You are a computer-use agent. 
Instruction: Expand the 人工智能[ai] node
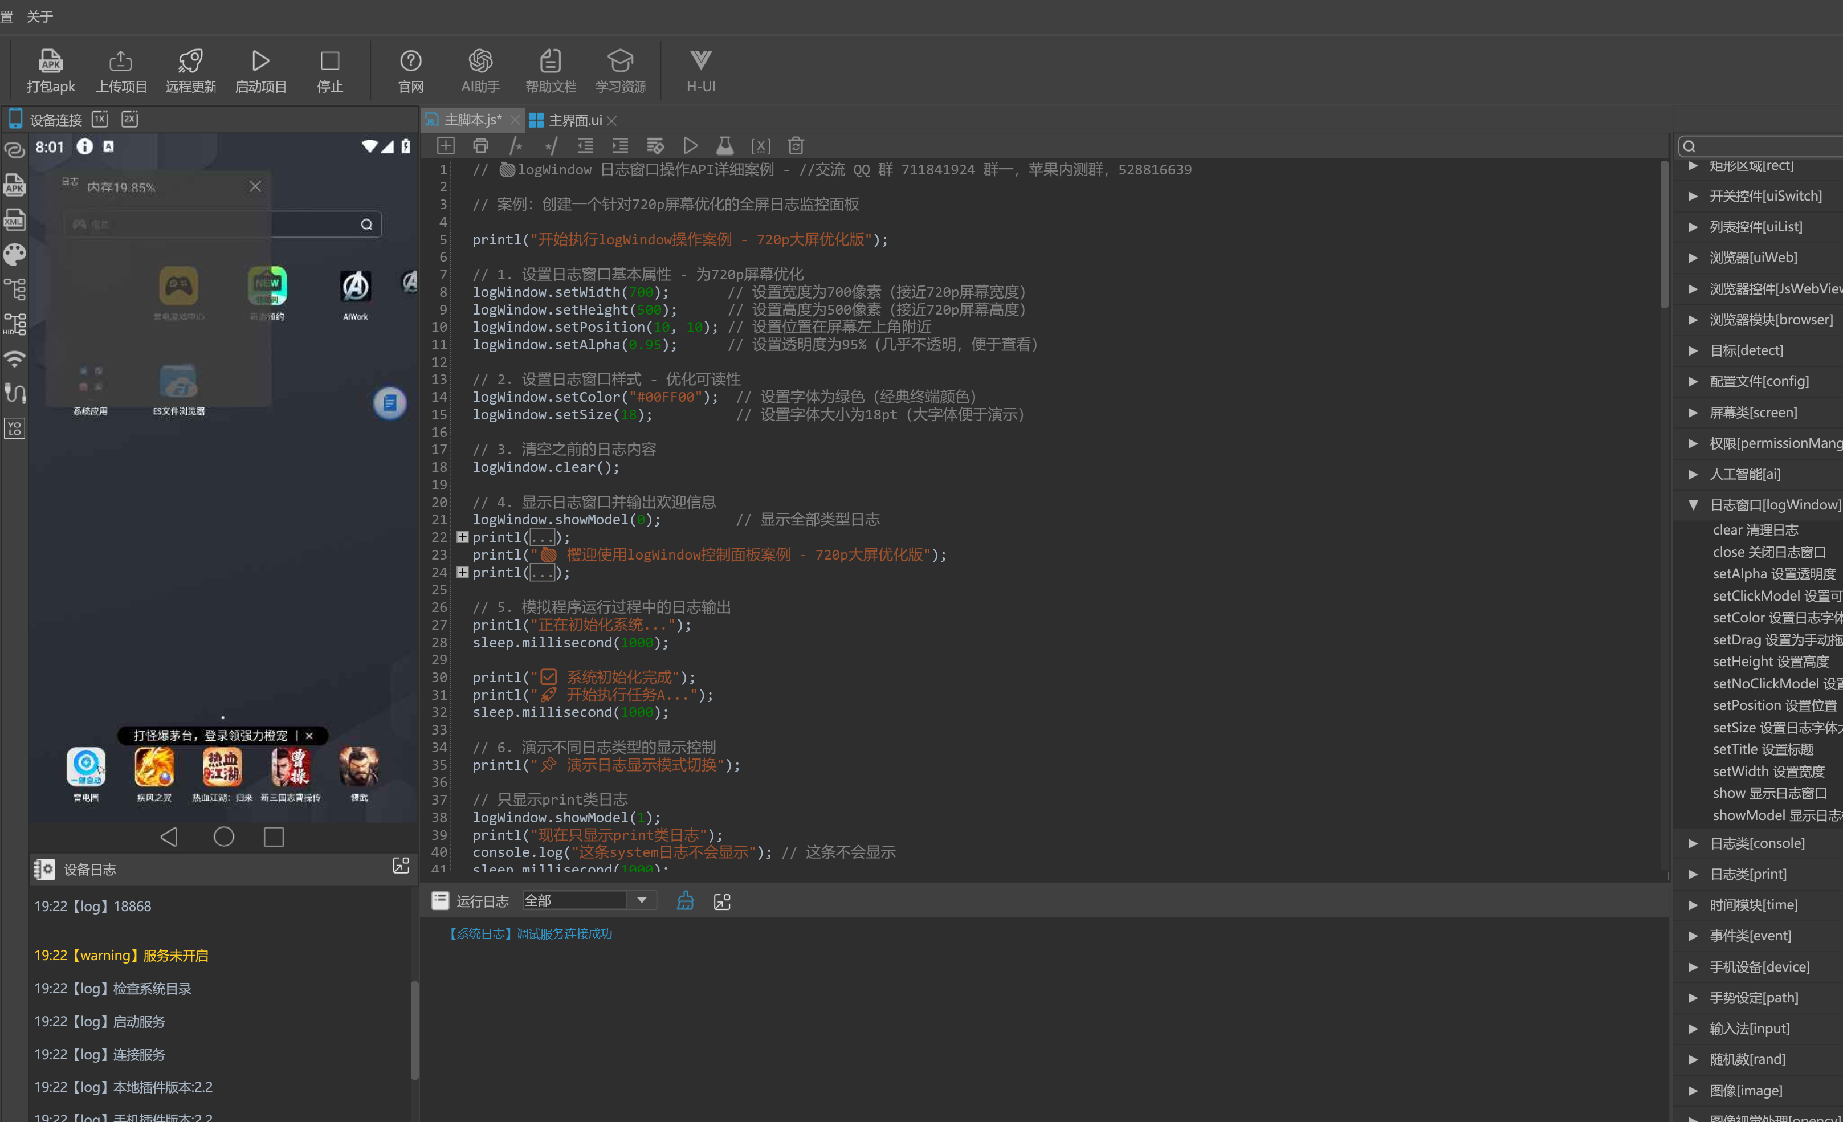pos(1694,474)
